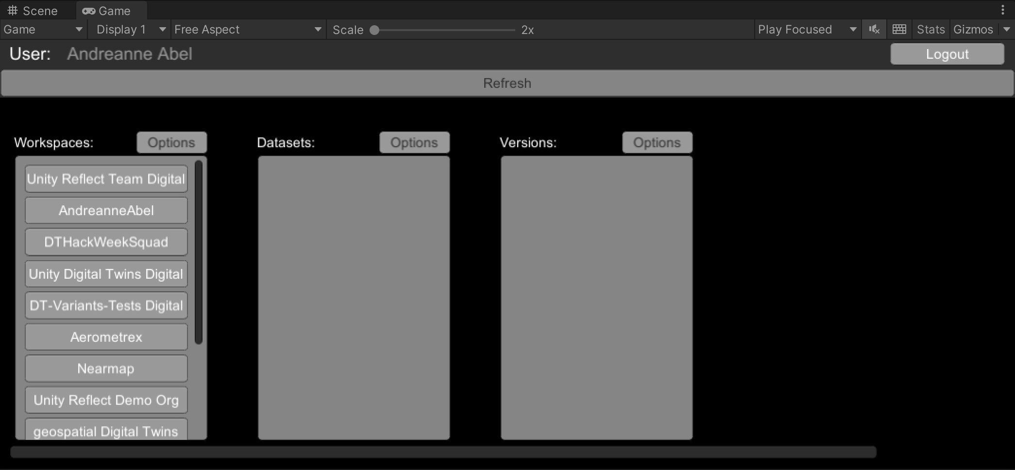Show rendering statistics via Stats
Image resolution: width=1015 pixels, height=470 pixels.
[930, 29]
